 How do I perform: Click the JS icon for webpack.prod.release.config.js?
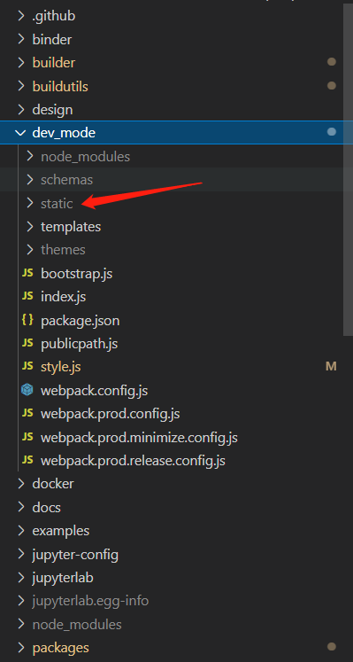[x=27, y=460]
